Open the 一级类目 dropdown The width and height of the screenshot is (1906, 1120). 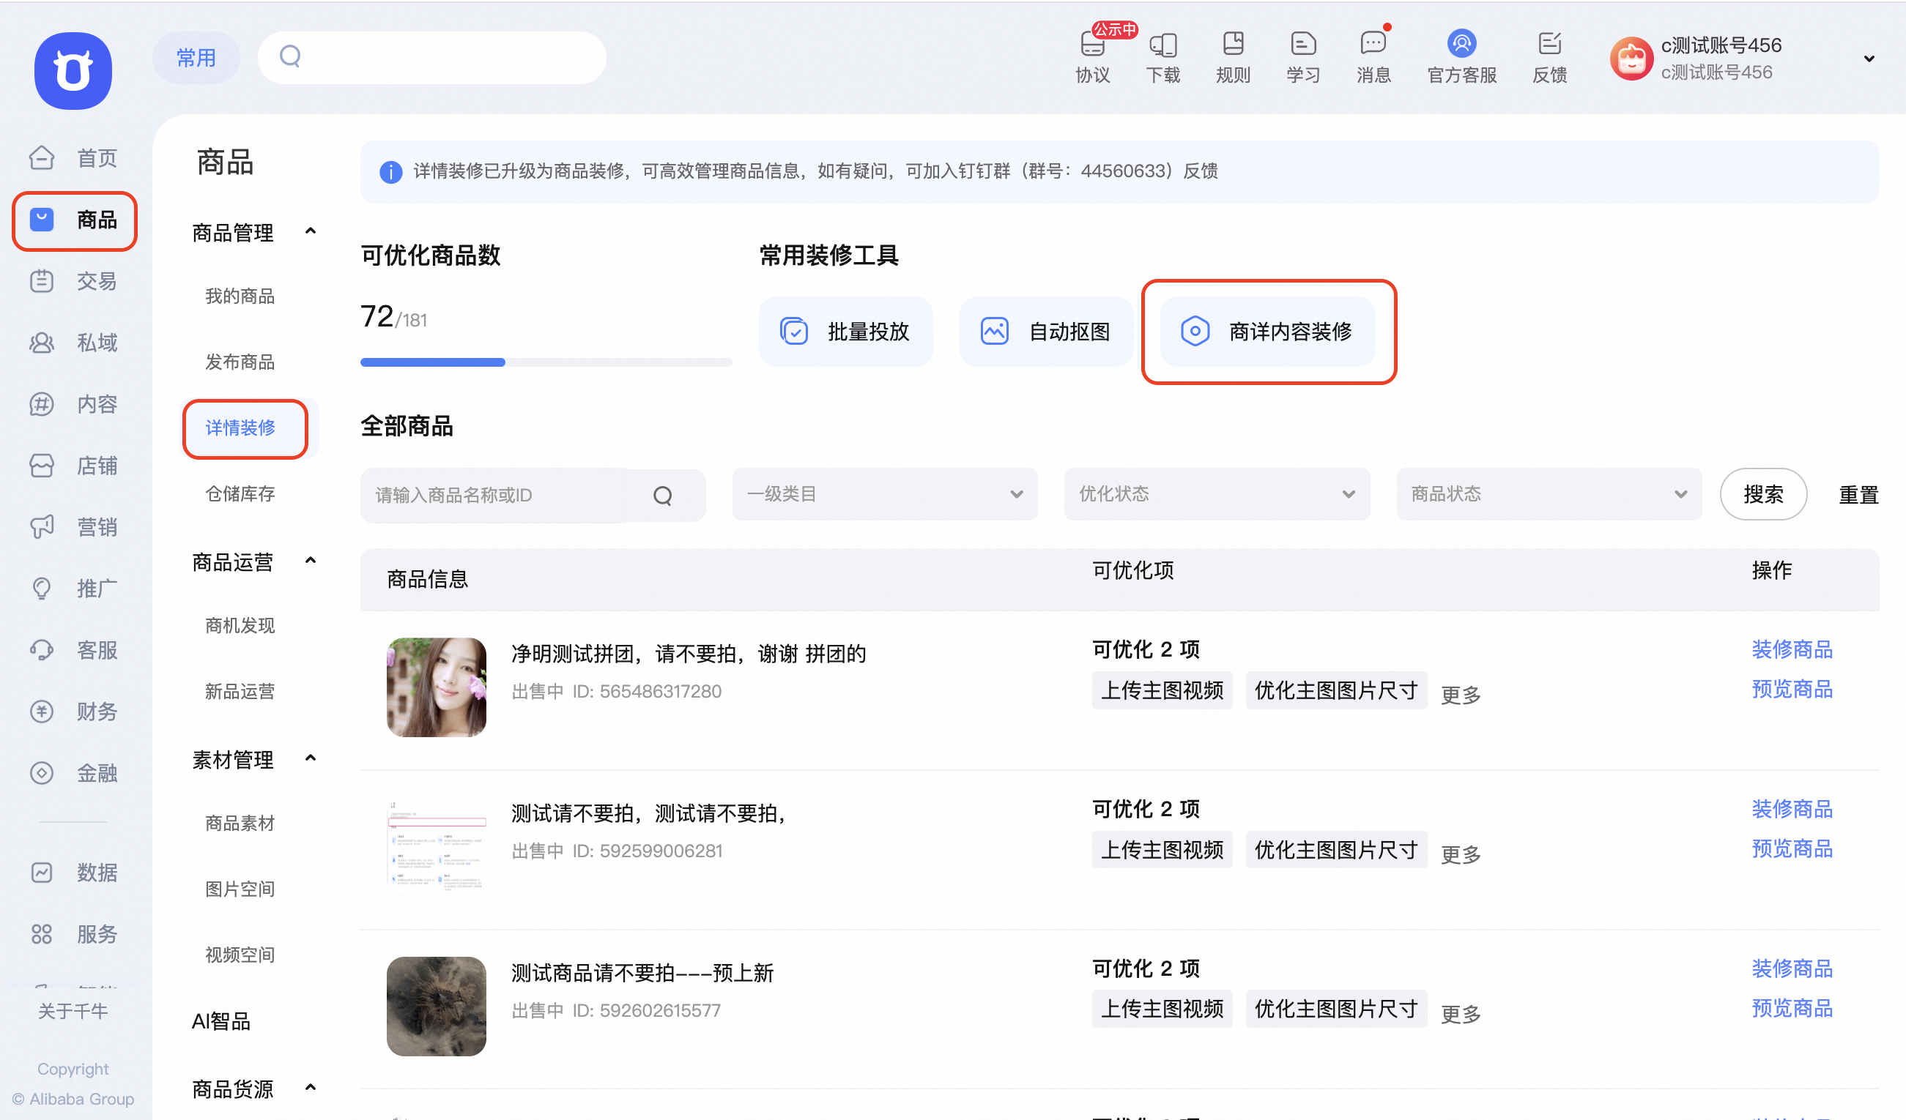click(x=884, y=494)
